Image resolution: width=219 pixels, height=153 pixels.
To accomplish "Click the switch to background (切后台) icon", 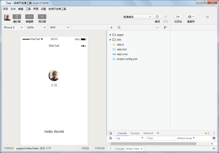I will pos(178,17).
